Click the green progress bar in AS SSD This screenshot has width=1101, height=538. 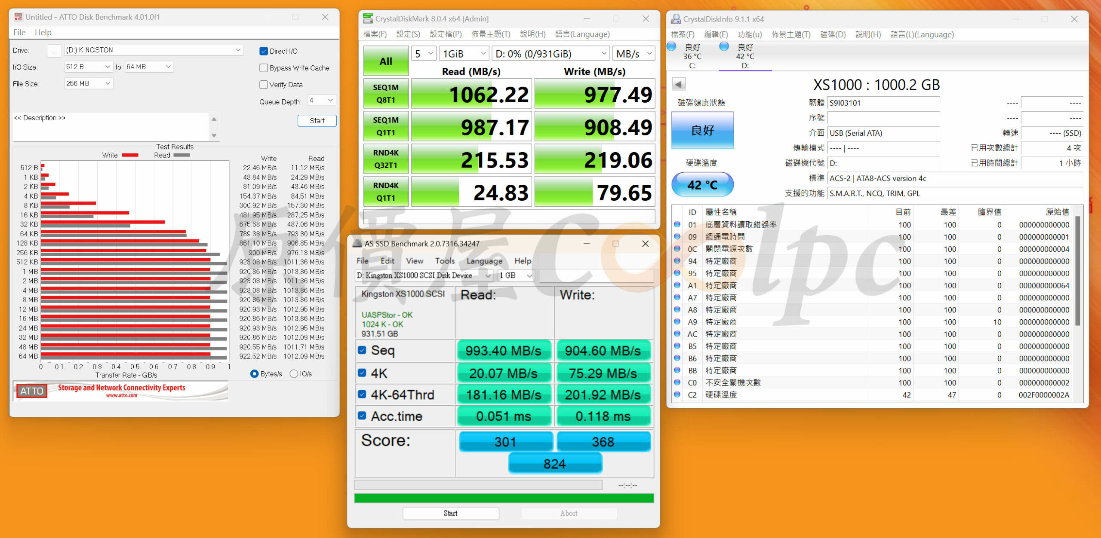click(505, 498)
